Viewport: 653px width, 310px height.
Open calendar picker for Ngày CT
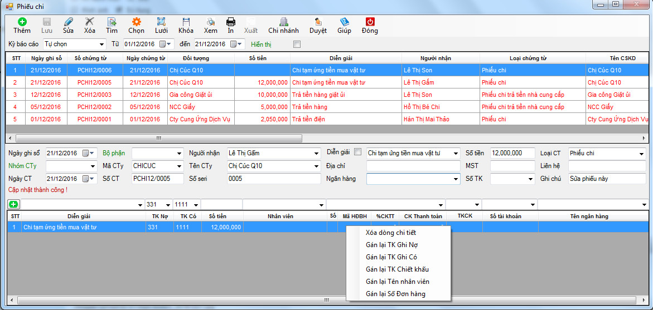pos(88,179)
